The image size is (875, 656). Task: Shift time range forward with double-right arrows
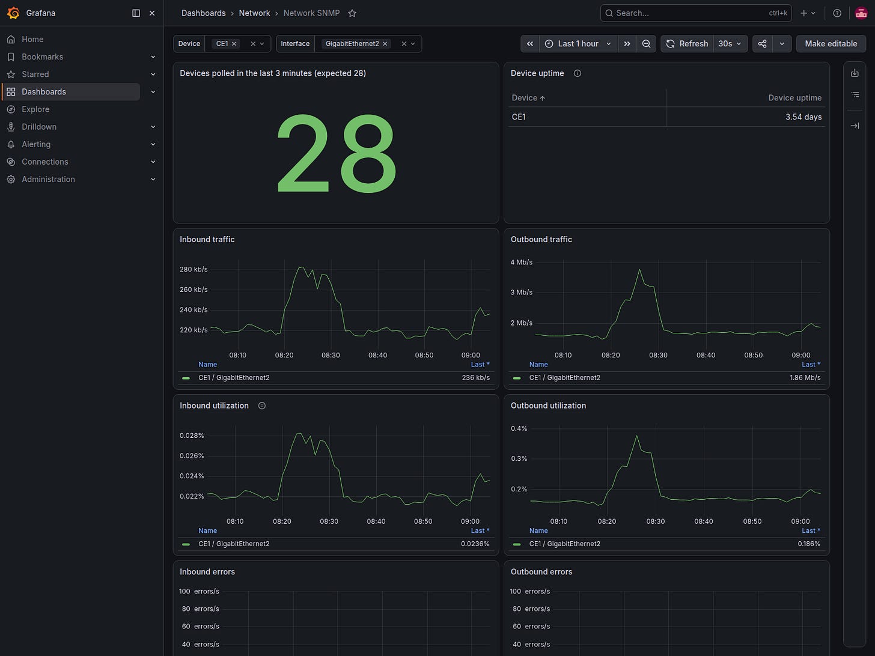click(627, 43)
